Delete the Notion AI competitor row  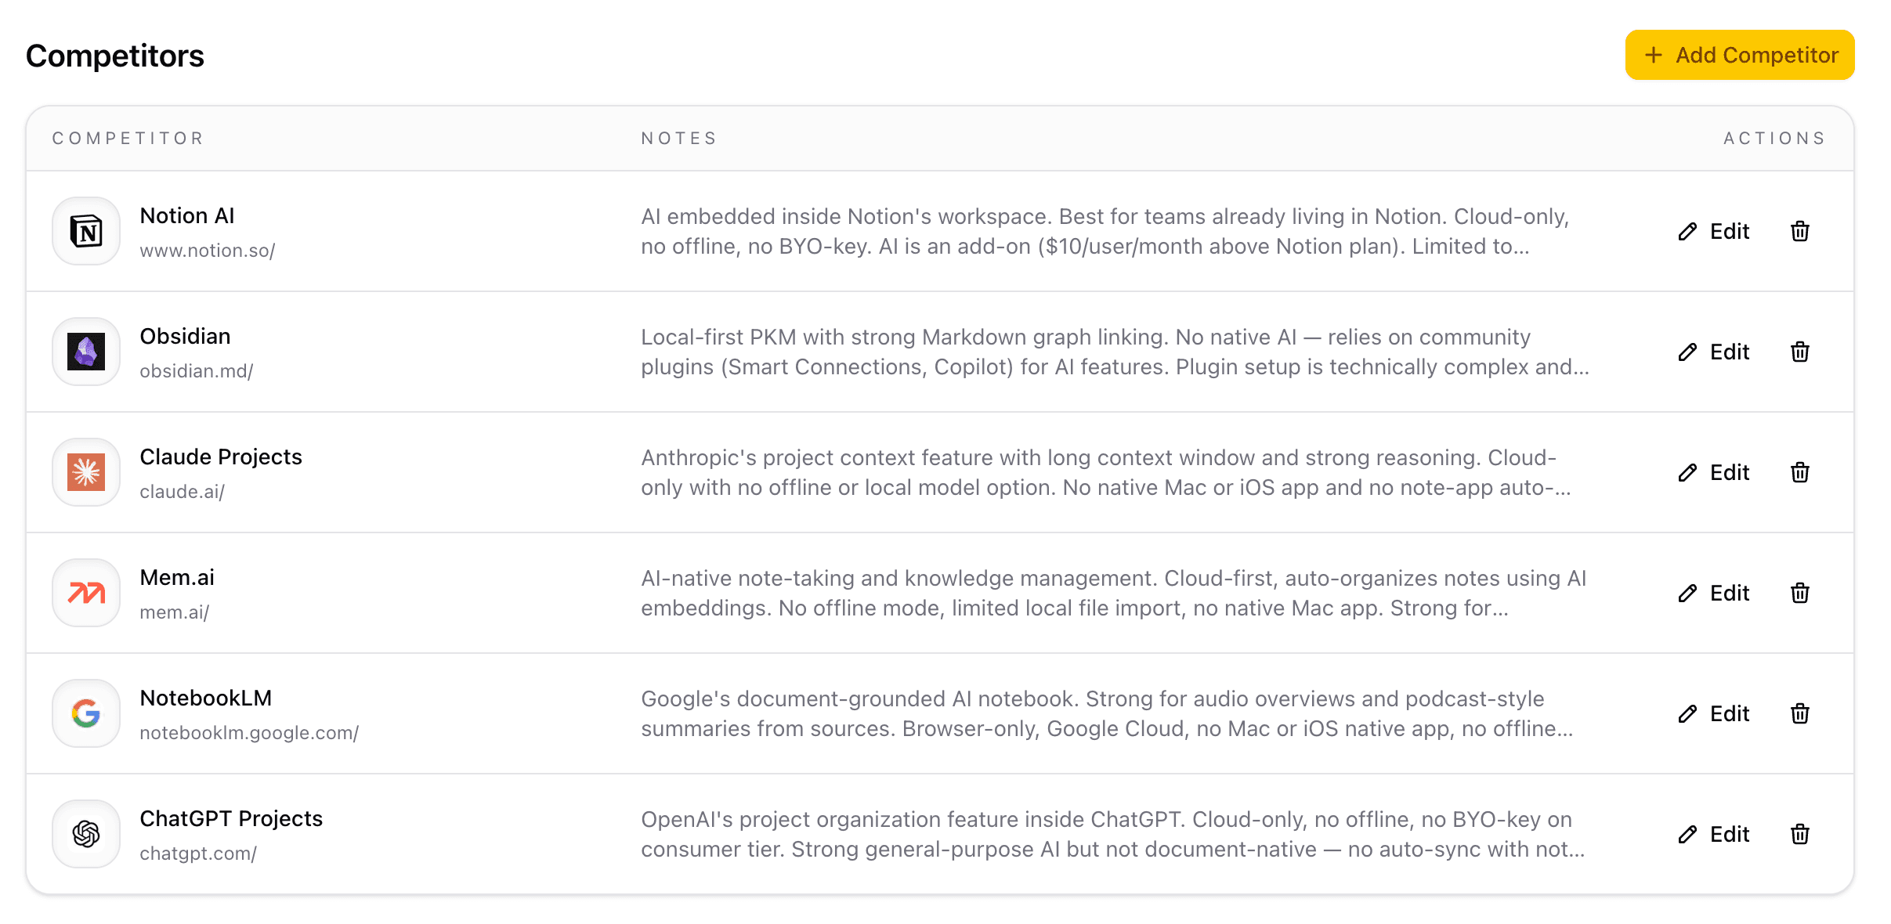(1799, 231)
